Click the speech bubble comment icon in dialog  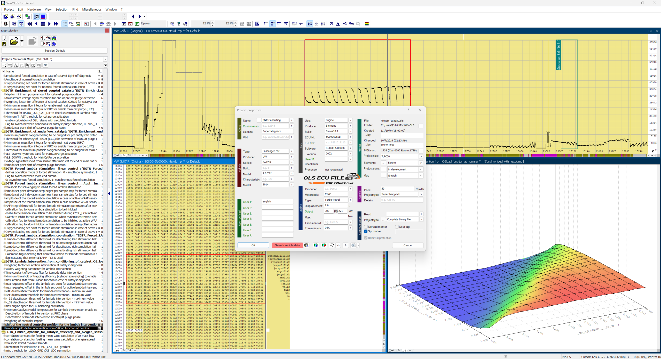pos(332,245)
